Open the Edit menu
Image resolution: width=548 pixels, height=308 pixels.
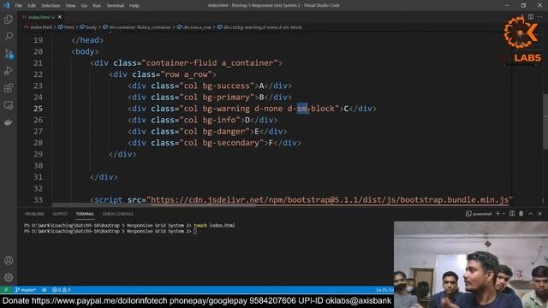(x=32, y=6)
